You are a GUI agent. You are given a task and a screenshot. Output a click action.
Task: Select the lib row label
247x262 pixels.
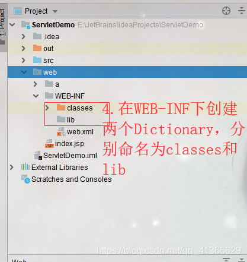click(x=70, y=120)
